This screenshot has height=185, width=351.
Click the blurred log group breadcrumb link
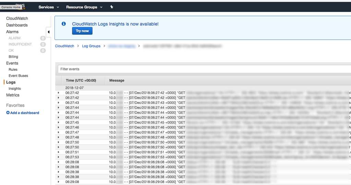pos(122,46)
